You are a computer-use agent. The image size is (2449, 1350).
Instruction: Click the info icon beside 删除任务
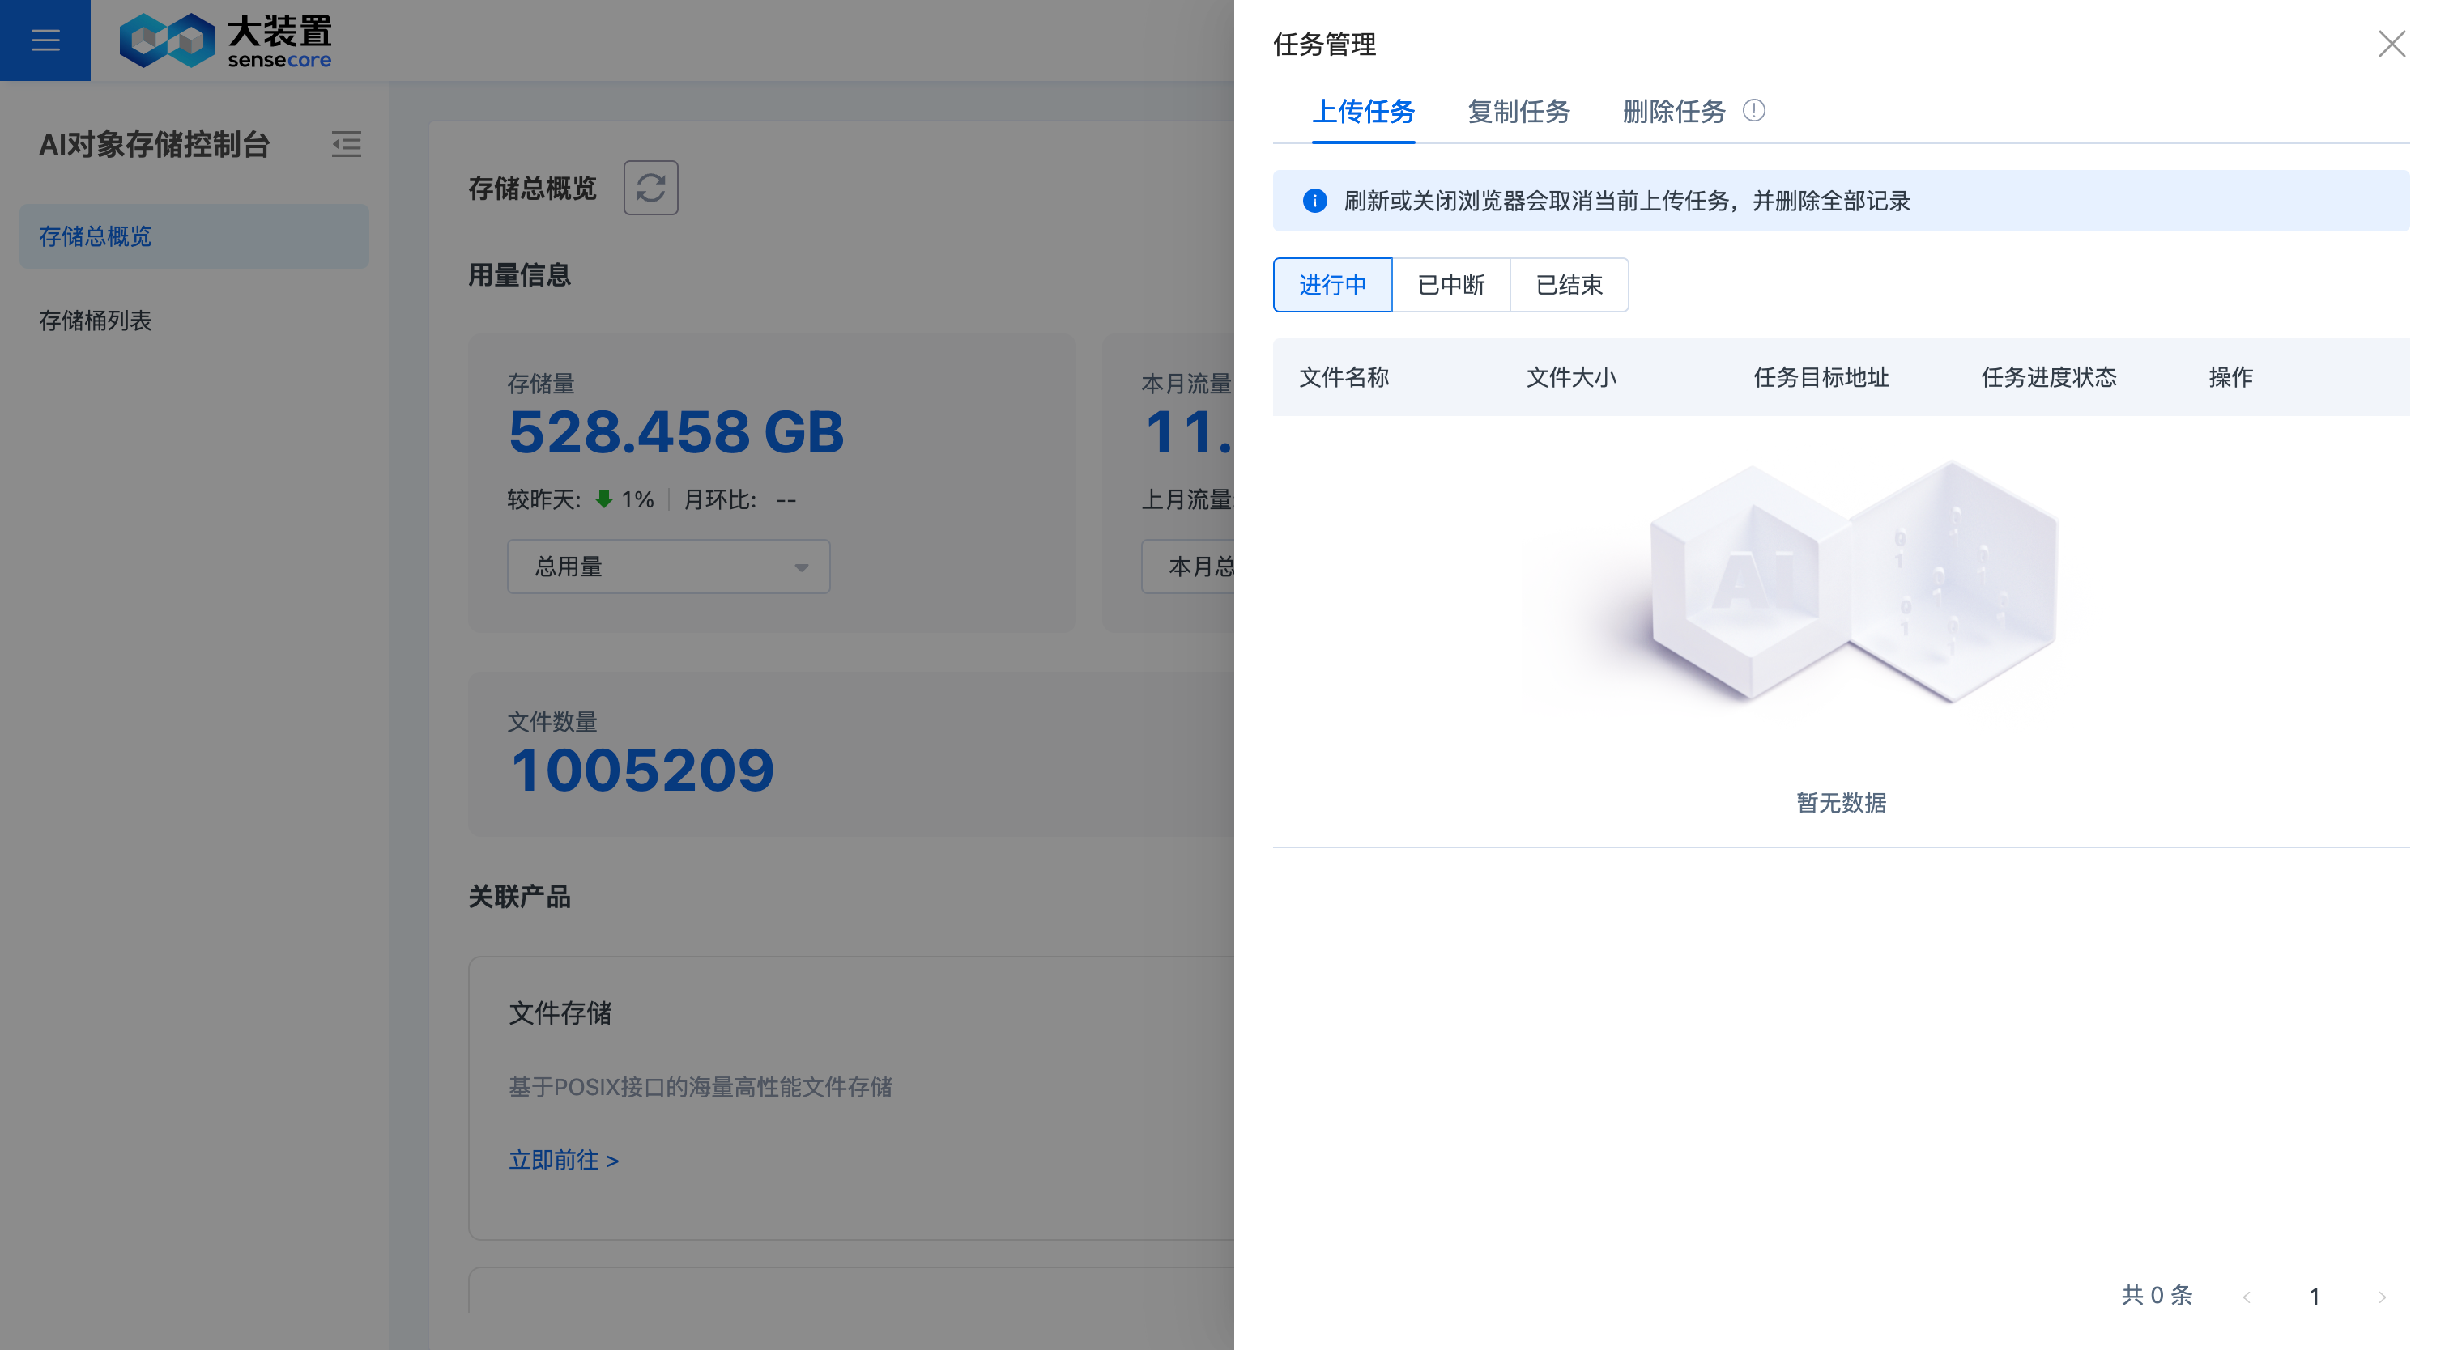pyautogui.click(x=1754, y=111)
